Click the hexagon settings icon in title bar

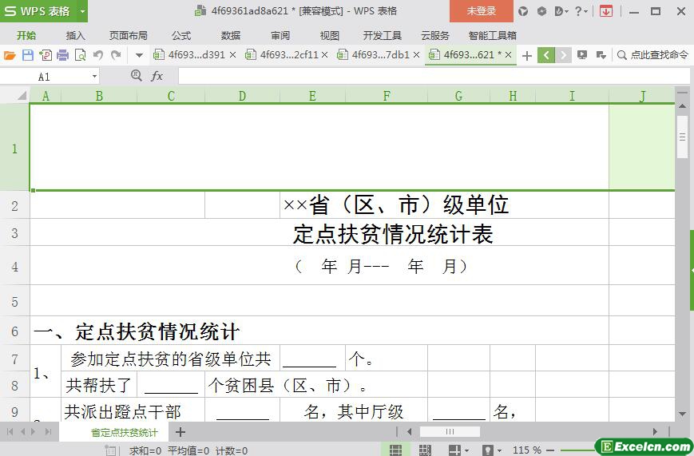point(541,11)
